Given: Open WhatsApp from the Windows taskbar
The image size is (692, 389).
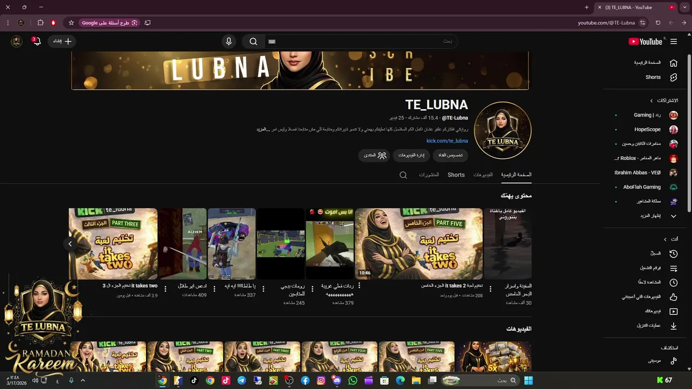Looking at the screenshot, I should pos(353,381).
